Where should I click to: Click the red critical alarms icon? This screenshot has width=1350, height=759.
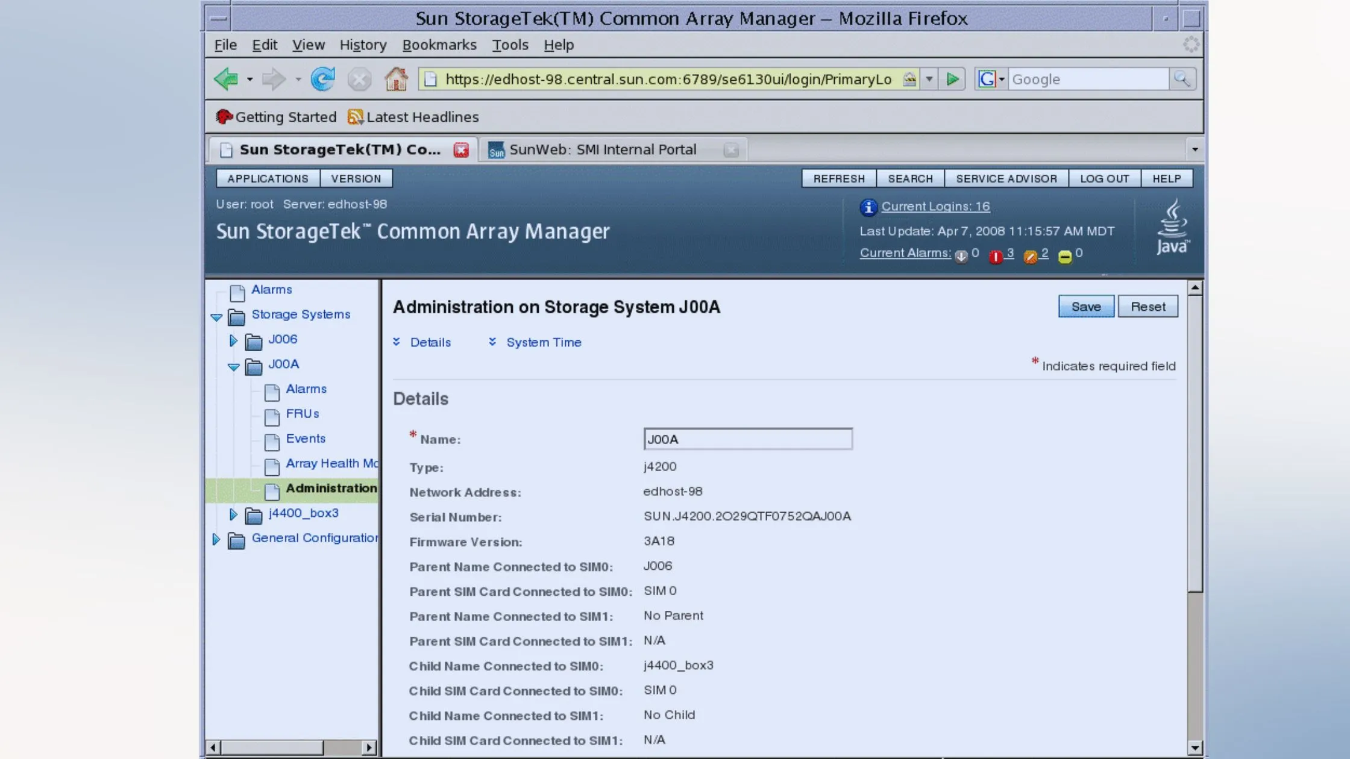coord(996,257)
